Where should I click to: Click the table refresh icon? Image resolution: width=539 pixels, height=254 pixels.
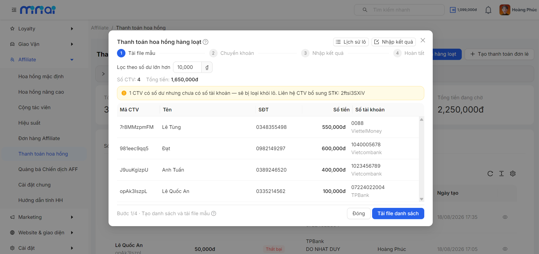(x=490, y=174)
